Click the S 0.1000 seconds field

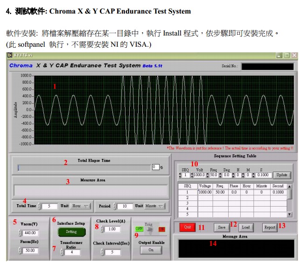pos(263,175)
